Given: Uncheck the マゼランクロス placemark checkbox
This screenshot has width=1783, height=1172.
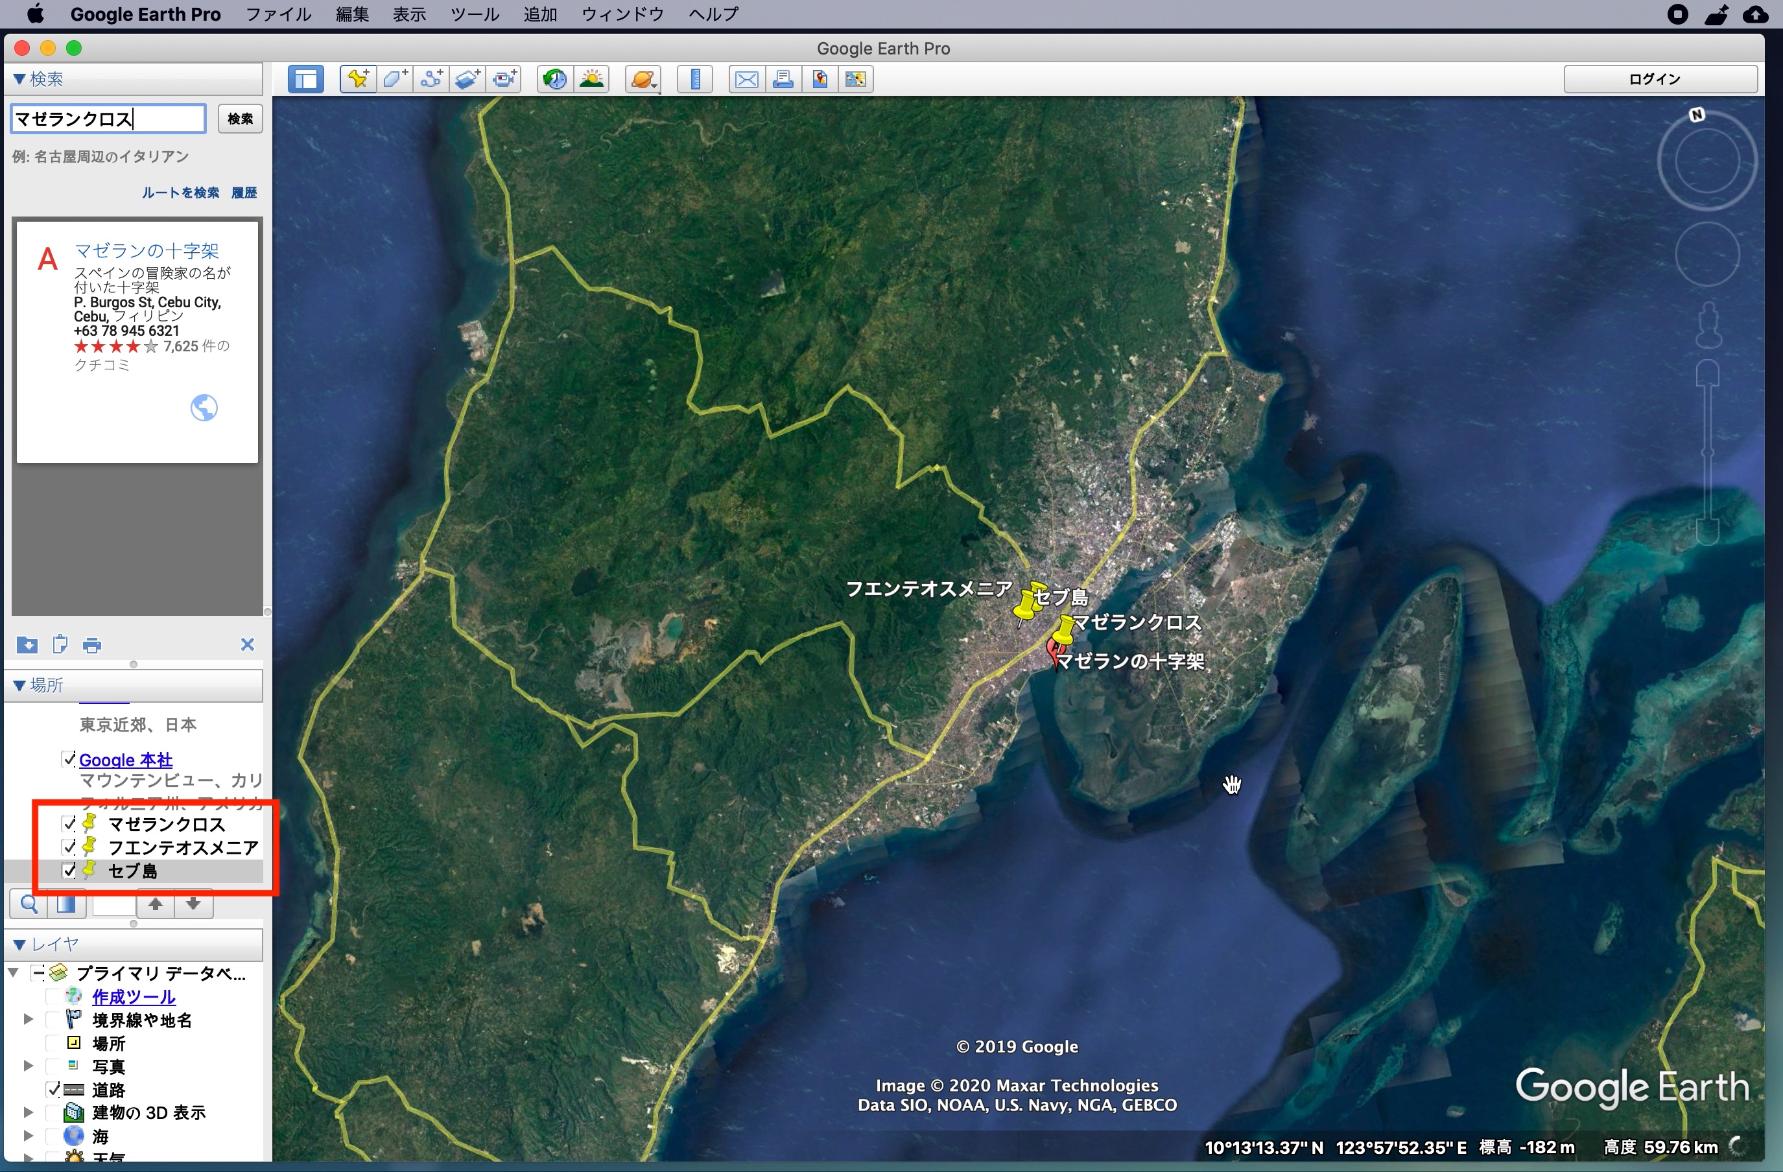Looking at the screenshot, I should [69, 824].
